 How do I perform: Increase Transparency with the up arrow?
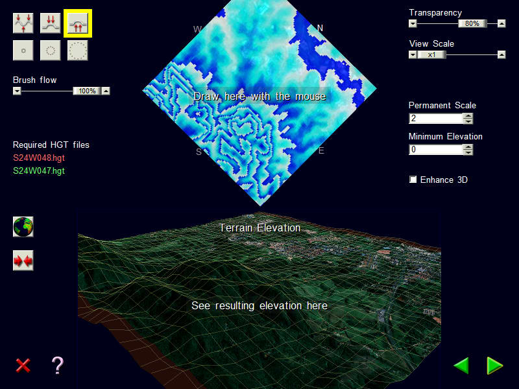pos(501,24)
